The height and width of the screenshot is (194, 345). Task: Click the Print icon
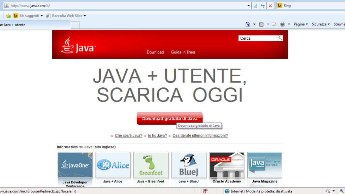283,24
